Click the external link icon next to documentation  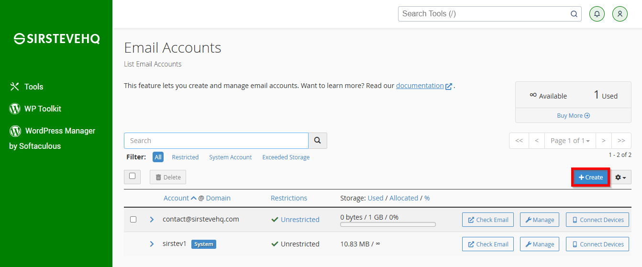click(x=449, y=87)
